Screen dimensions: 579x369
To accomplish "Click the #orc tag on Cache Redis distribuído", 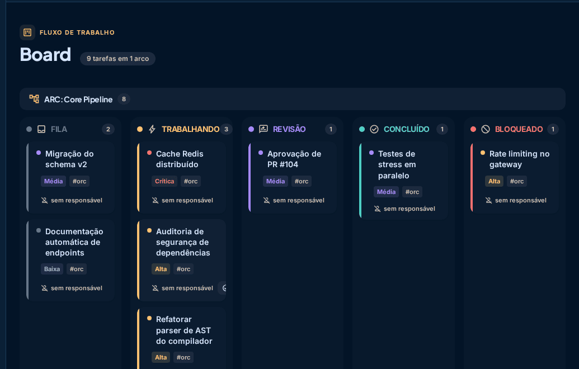I will tap(191, 181).
